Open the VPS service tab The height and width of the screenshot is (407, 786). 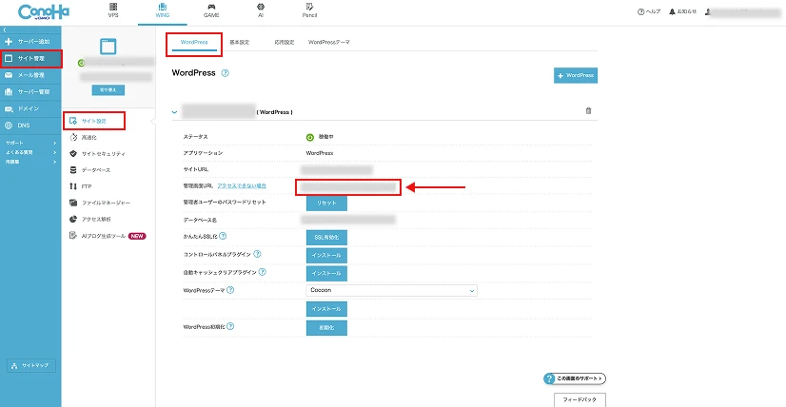click(x=113, y=10)
